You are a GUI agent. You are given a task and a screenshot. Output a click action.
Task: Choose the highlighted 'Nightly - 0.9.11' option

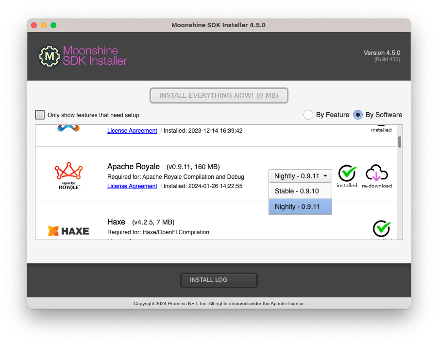point(297,207)
